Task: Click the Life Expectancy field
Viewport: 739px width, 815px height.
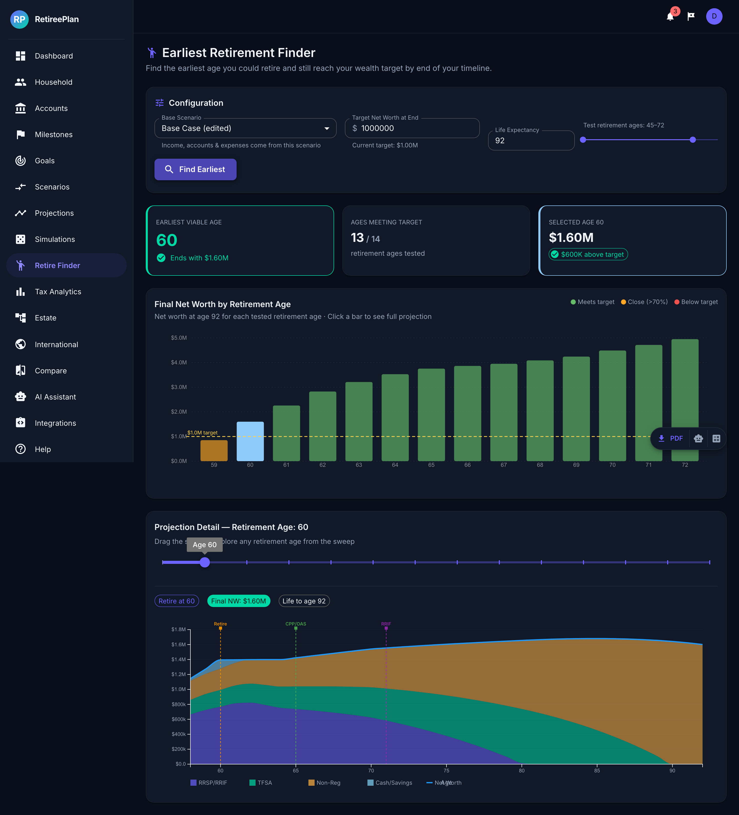Action: [531, 141]
